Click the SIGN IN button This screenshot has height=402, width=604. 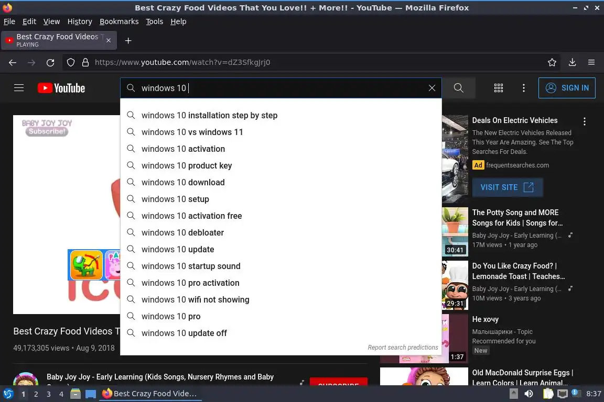567,88
